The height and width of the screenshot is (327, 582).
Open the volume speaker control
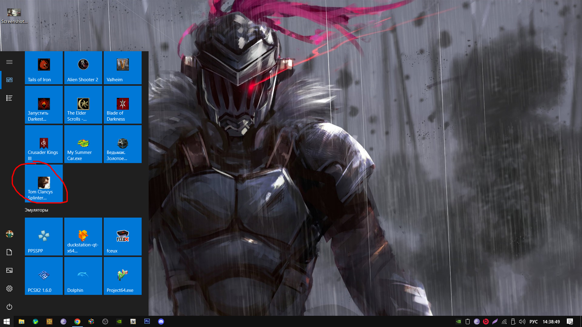(x=522, y=322)
